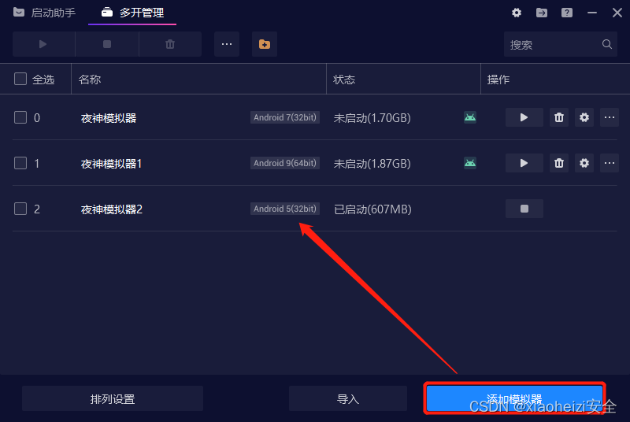This screenshot has height=422, width=630.
Task: Open the title bar settings gear
Action: (517, 13)
